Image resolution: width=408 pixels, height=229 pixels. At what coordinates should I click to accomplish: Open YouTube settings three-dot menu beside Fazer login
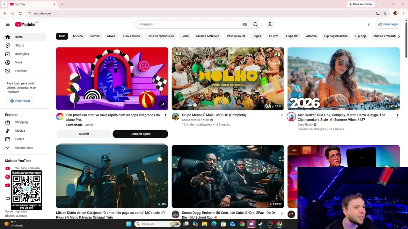(x=369, y=24)
